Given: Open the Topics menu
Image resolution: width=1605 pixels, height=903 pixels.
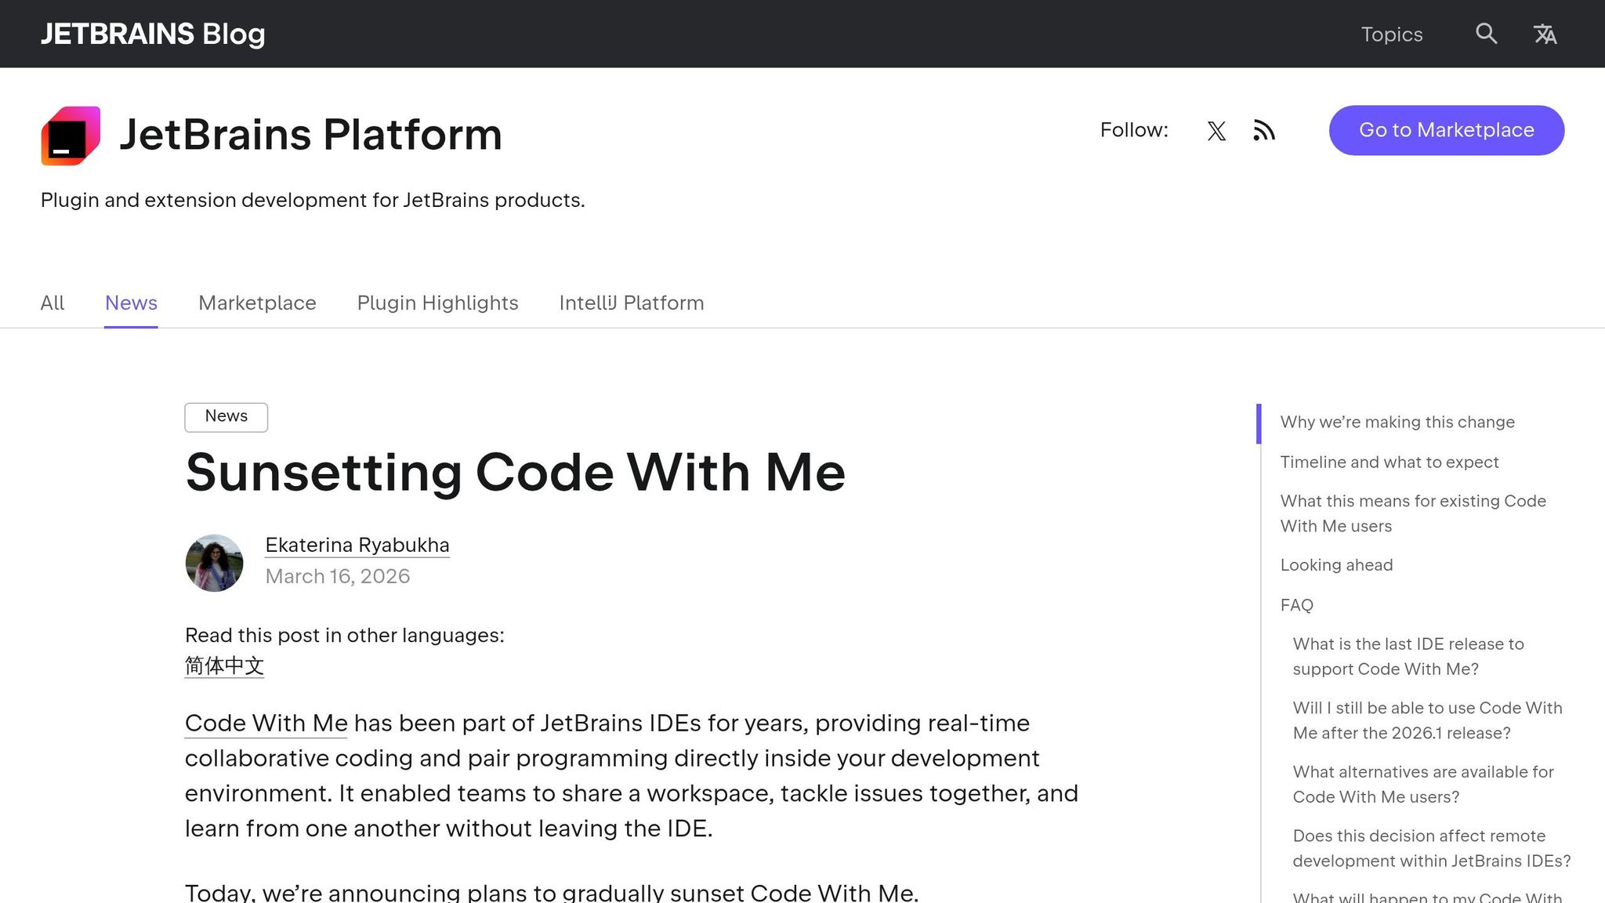Looking at the screenshot, I should click(1391, 34).
